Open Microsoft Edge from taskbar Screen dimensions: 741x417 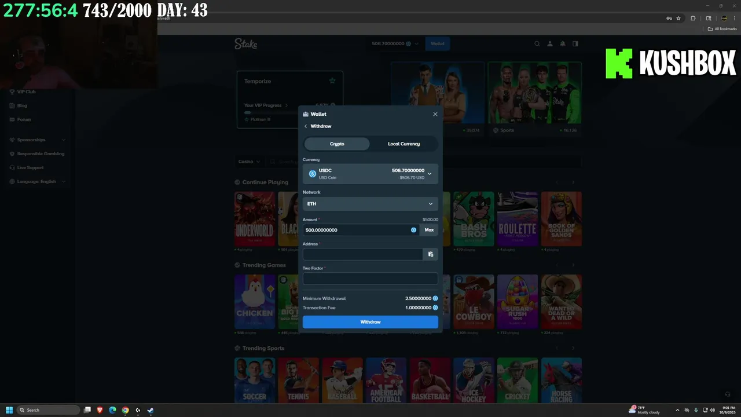pos(112,410)
